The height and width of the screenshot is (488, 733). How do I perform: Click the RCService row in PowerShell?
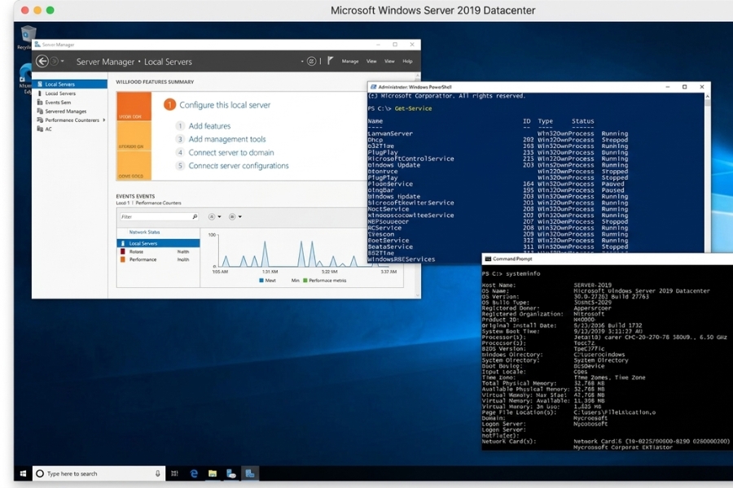(498, 228)
